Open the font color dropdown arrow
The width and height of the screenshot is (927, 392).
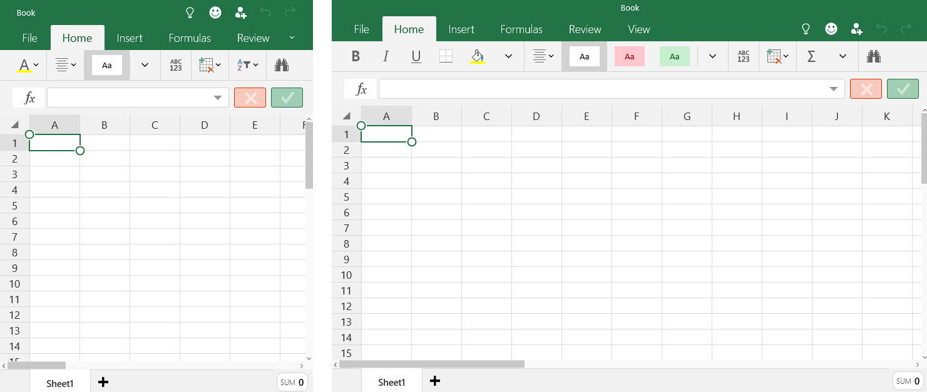point(36,64)
